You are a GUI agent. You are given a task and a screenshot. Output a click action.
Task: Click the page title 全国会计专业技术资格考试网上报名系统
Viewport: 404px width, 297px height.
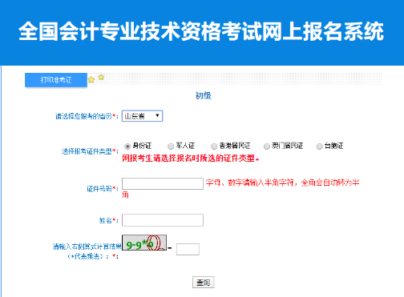pyautogui.click(x=201, y=31)
